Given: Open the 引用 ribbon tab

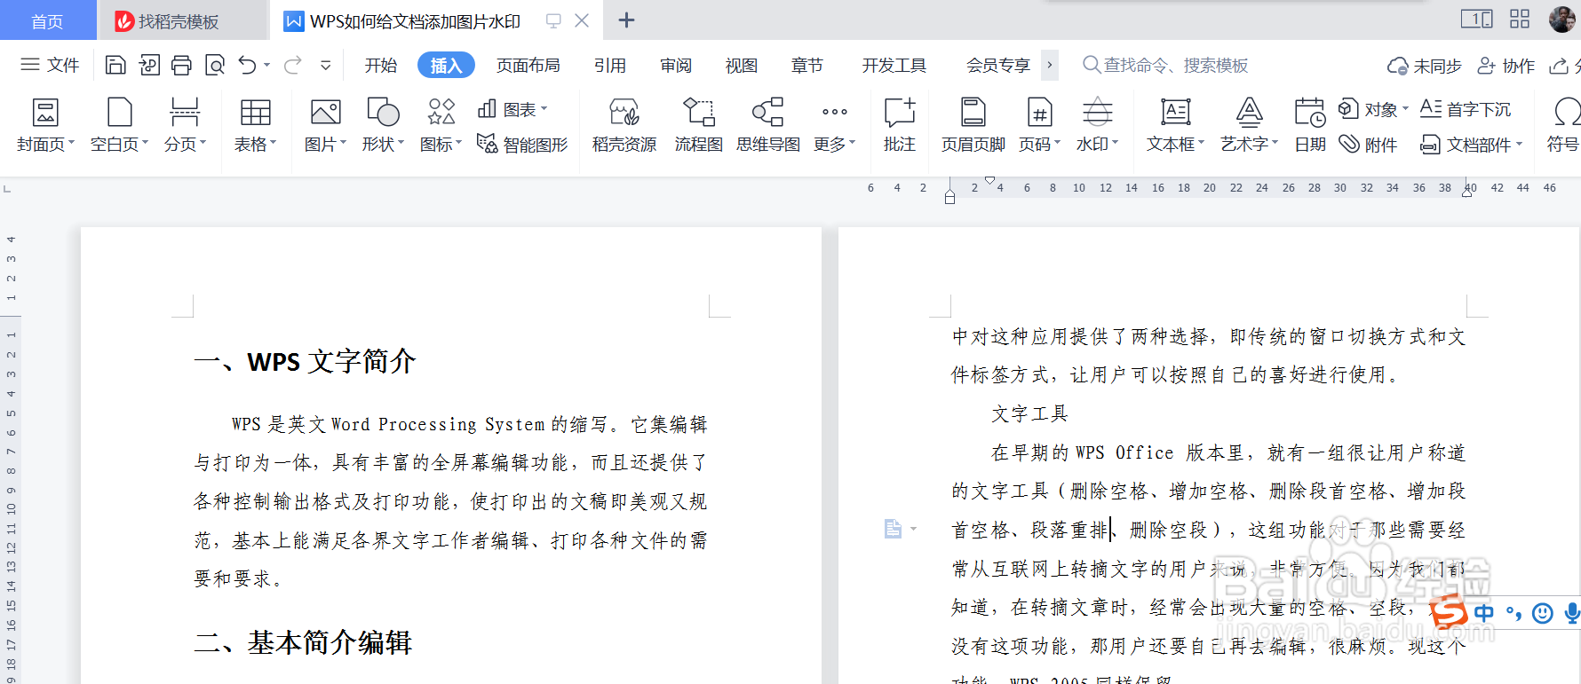Looking at the screenshot, I should click(610, 65).
